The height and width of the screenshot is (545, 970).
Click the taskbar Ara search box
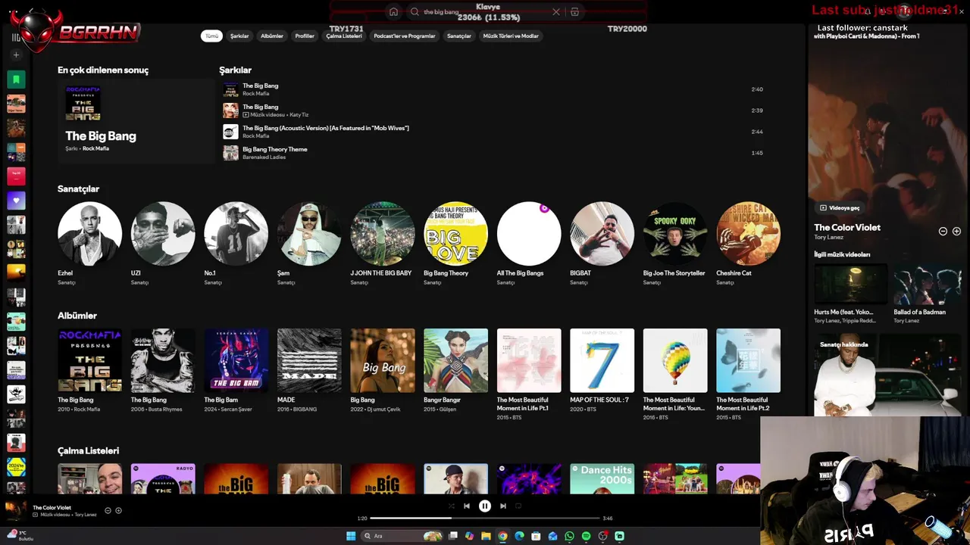click(402, 536)
